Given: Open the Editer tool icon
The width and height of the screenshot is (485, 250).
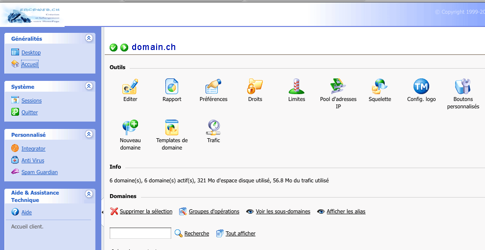Looking at the screenshot, I should pos(130,86).
